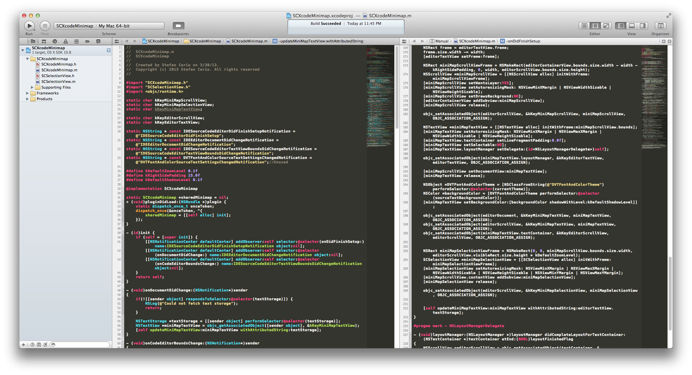Select SCXcodeMinimap.m in the navigator

click(56, 70)
